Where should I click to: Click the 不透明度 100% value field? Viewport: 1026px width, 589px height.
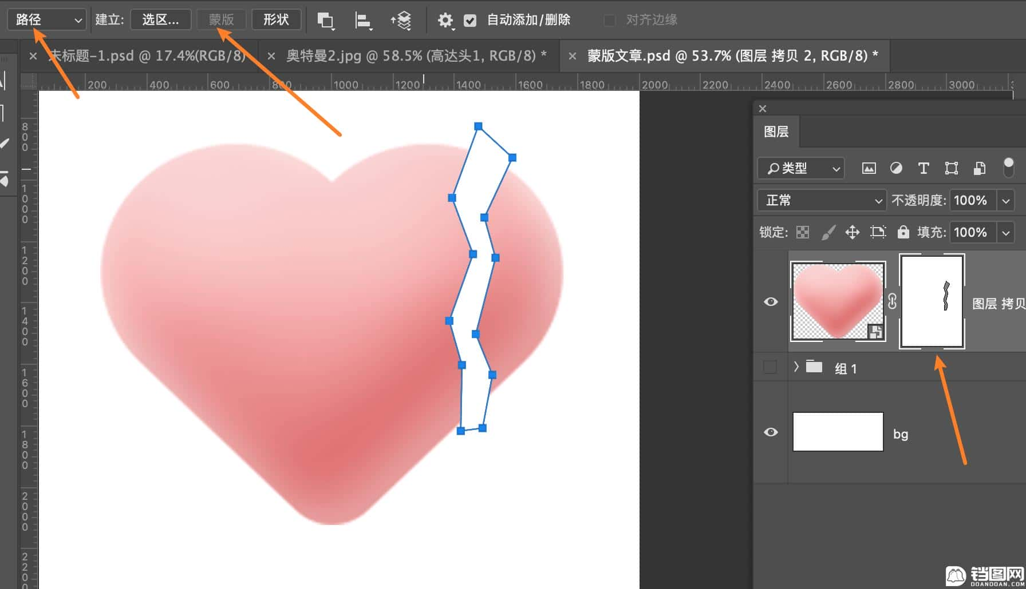973,200
